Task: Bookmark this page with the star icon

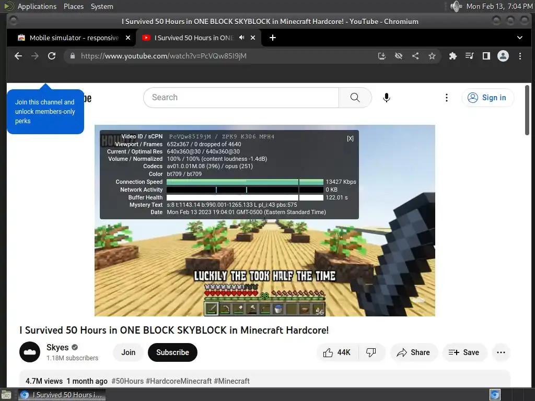Action: (x=432, y=56)
